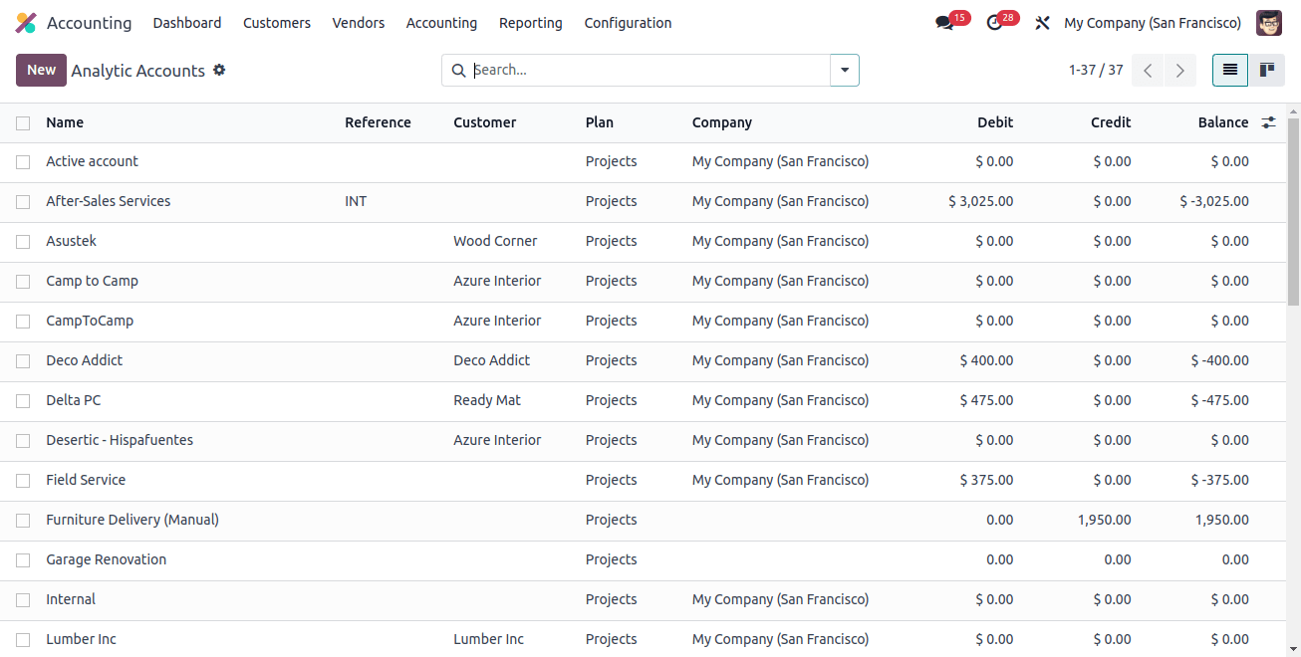Check the CampToCamp row checkbox
The image size is (1301, 657).
(23, 322)
